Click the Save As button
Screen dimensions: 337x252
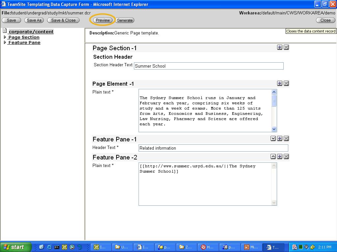(34, 20)
